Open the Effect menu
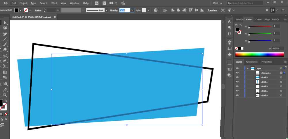 pos(54,3)
